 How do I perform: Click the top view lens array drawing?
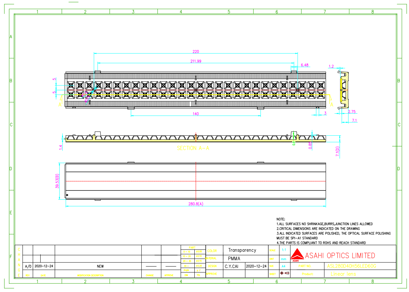[x=195, y=90]
